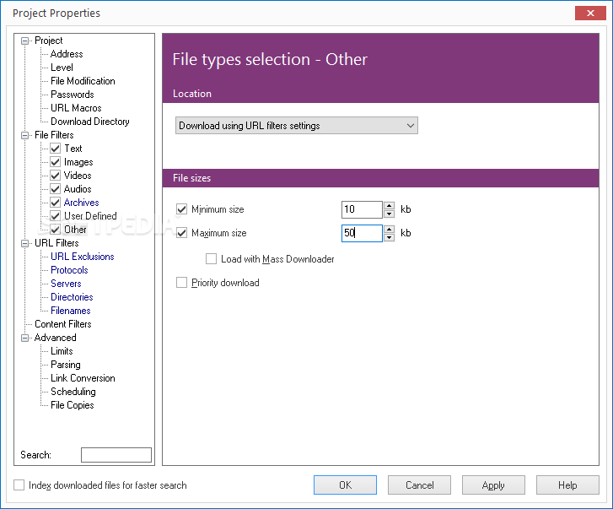Screen dimensions: 613x509
Task: Decrease the Minimum size spinner value
Action: pyautogui.click(x=389, y=214)
